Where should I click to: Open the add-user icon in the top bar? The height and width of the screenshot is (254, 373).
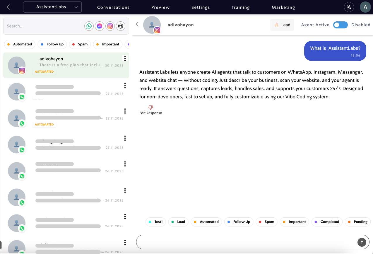[x=349, y=7]
